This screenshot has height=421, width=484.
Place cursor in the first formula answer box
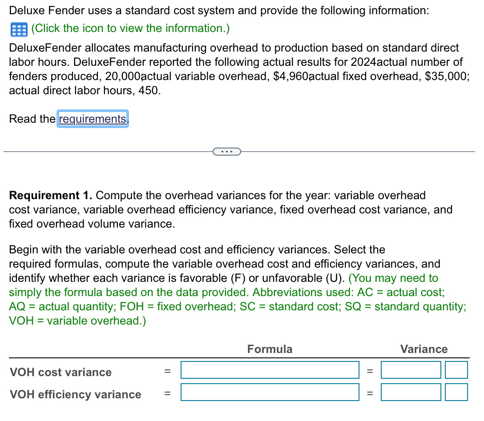270,370
